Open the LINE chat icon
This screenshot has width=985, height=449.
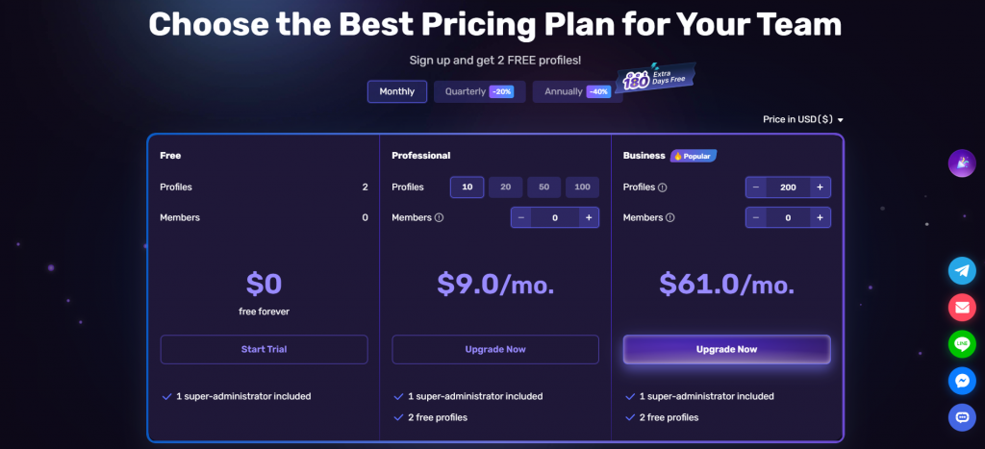point(962,344)
